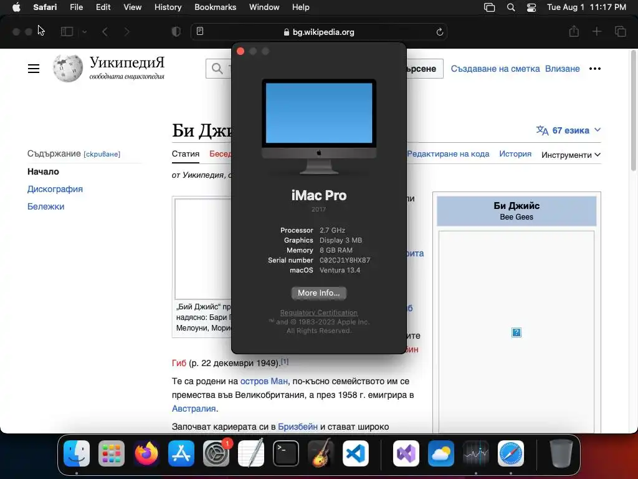Follow the red Гиб link
This screenshot has height=479, width=638.
(x=179, y=363)
